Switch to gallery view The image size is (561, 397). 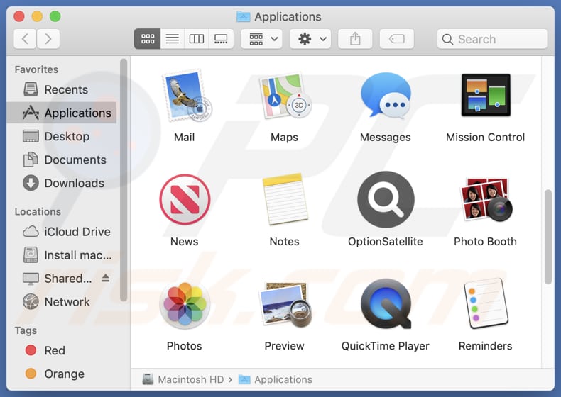(221, 38)
